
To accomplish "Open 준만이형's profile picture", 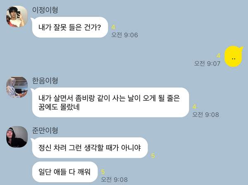I will point(17,137).
